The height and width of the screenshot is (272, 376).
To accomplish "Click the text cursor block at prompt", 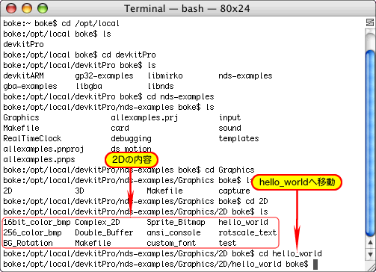I will [315, 265].
